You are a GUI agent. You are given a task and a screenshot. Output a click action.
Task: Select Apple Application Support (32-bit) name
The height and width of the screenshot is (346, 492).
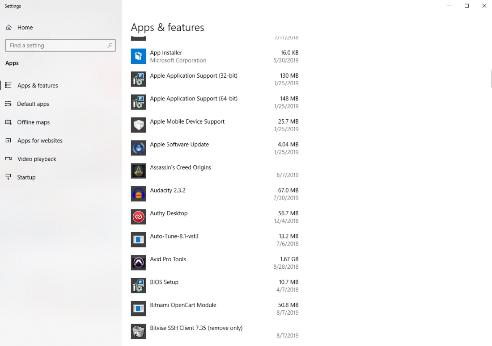[194, 76]
